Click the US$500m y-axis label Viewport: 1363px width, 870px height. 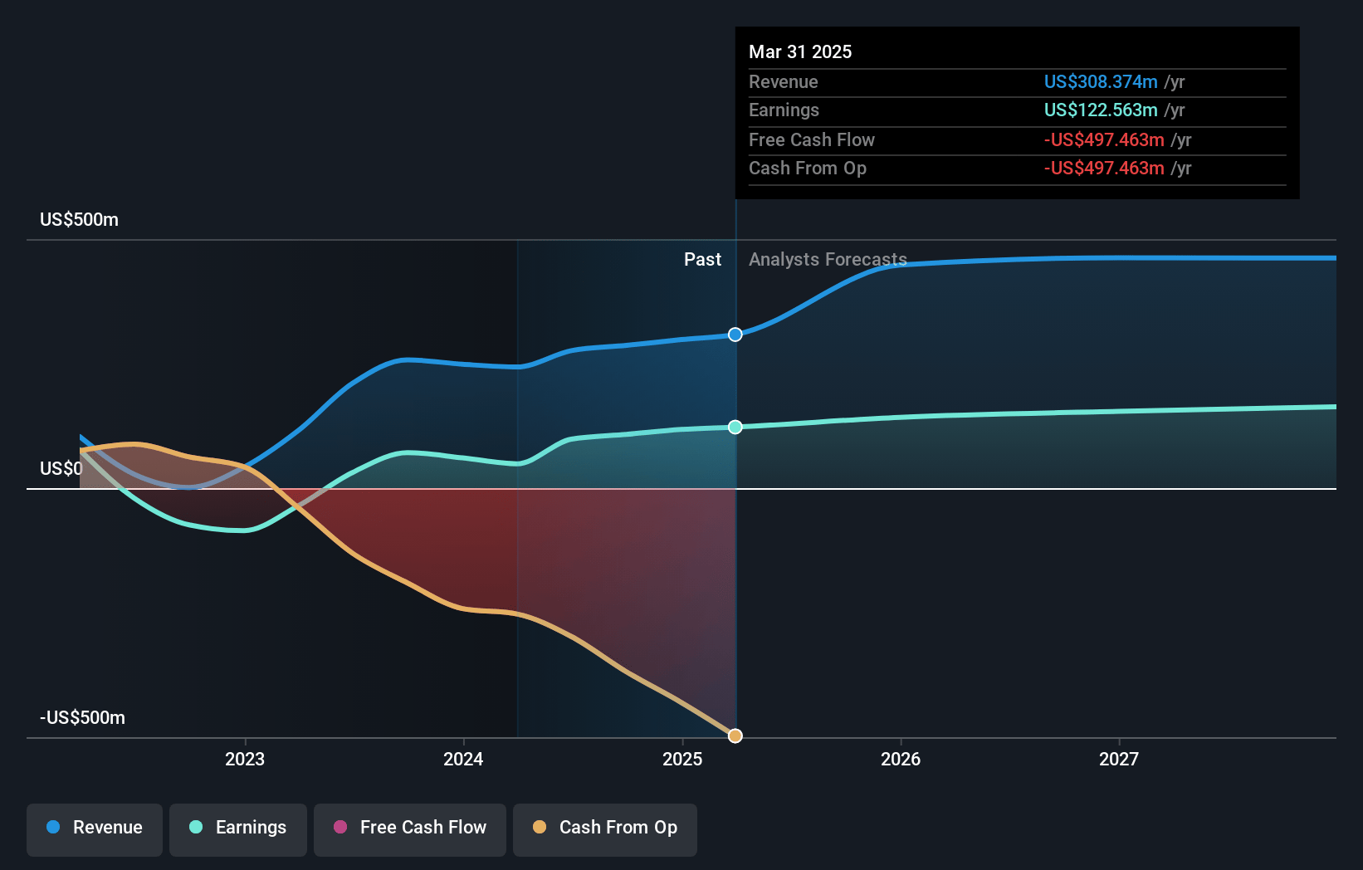coord(79,220)
